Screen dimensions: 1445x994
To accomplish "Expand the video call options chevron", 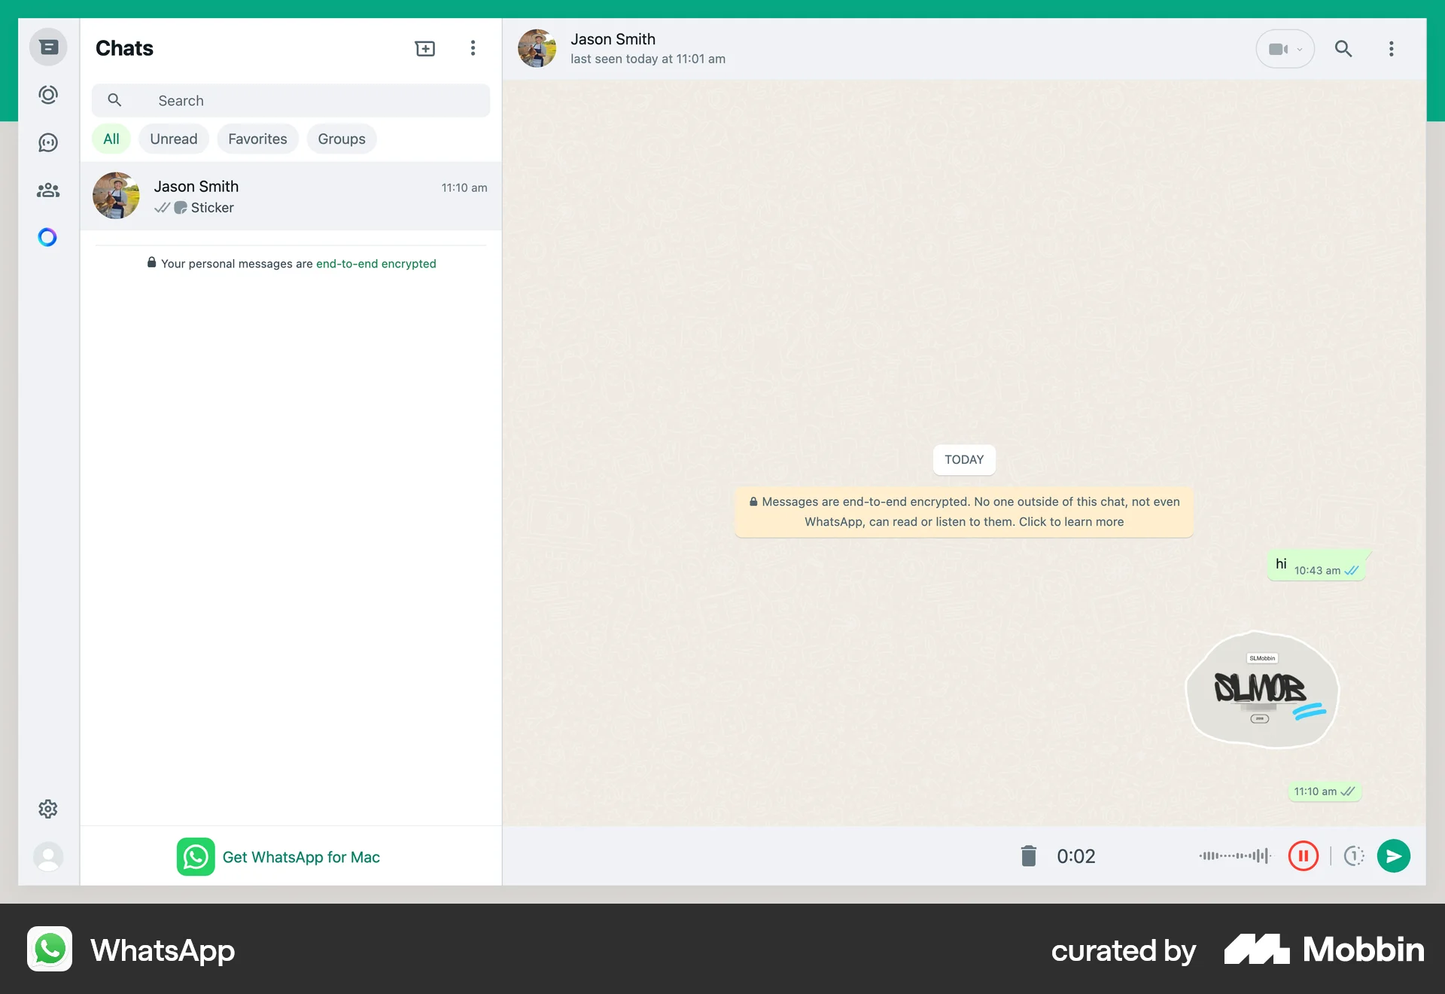I will click(x=1297, y=48).
